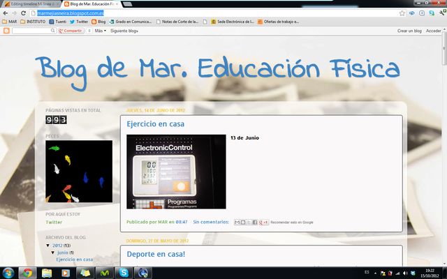447x279 pixels.
Task: Open a new tab button
Action: coord(127,4)
